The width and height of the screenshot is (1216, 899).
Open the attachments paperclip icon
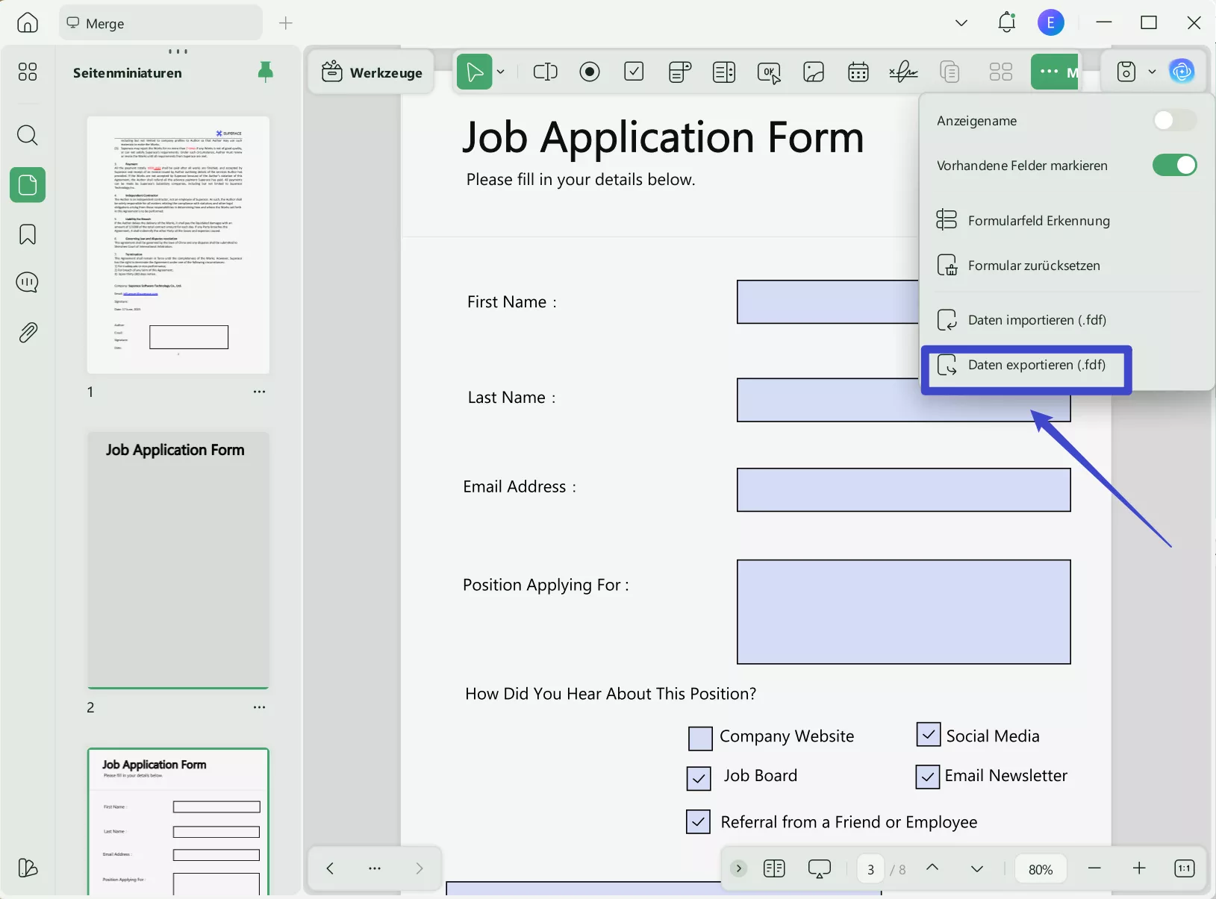pyautogui.click(x=28, y=332)
